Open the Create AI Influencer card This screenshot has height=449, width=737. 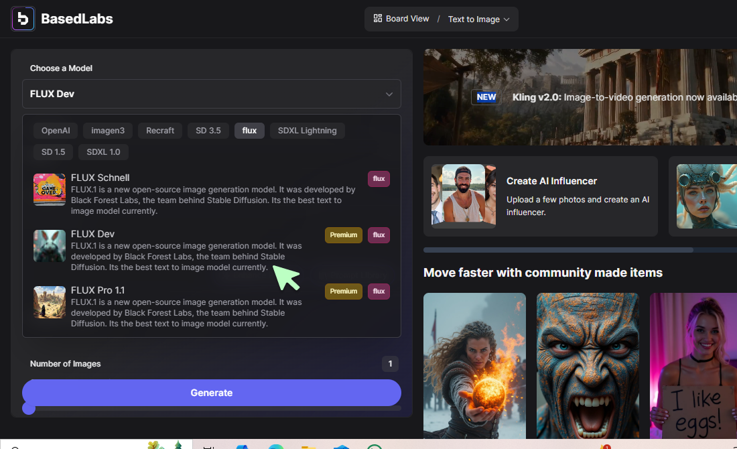pos(541,196)
